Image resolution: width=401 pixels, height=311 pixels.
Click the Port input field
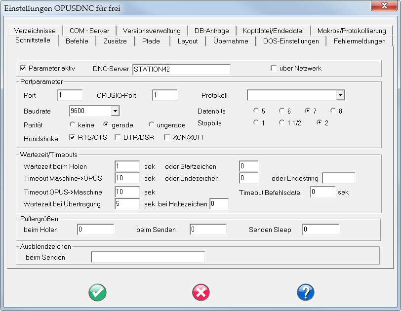70,95
